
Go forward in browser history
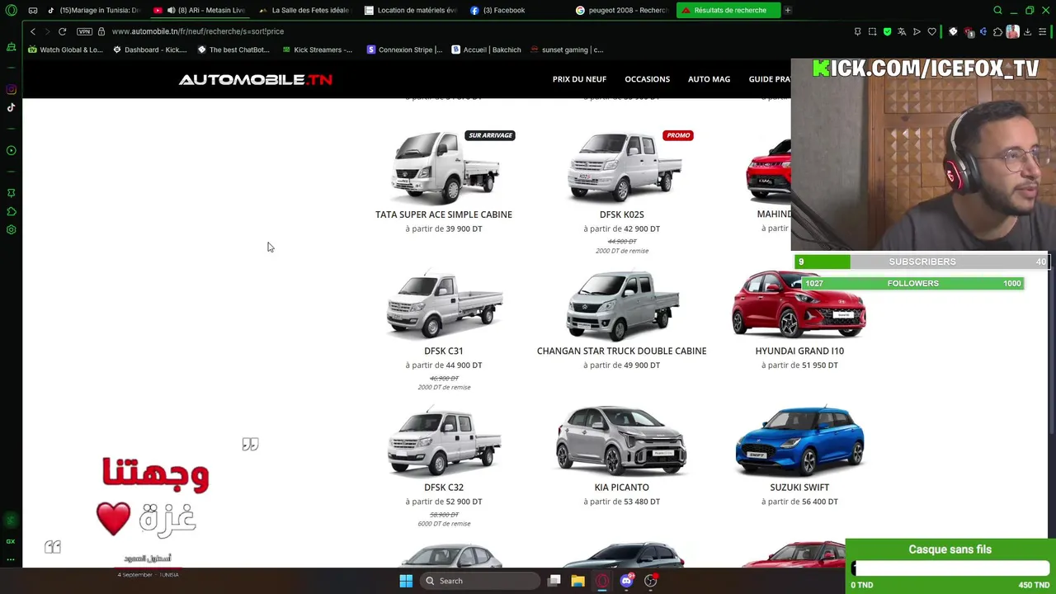47,31
